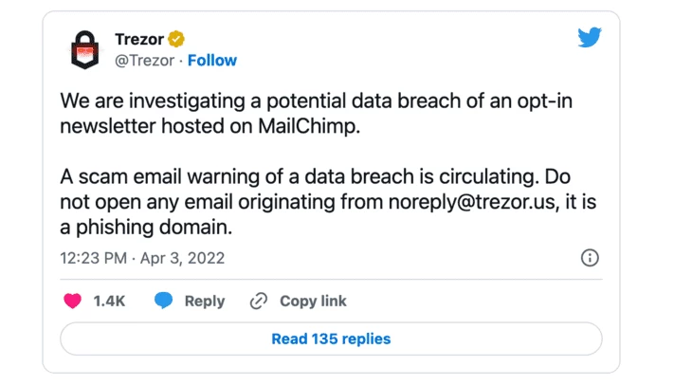Click the scam email warning paragraph

[328, 202]
